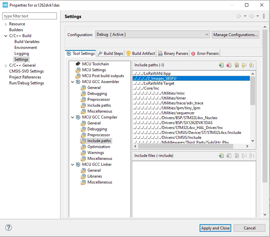Screen dimensions: 270x237
Task: Click edit icon in Include files section
Action: click(x=236, y=156)
